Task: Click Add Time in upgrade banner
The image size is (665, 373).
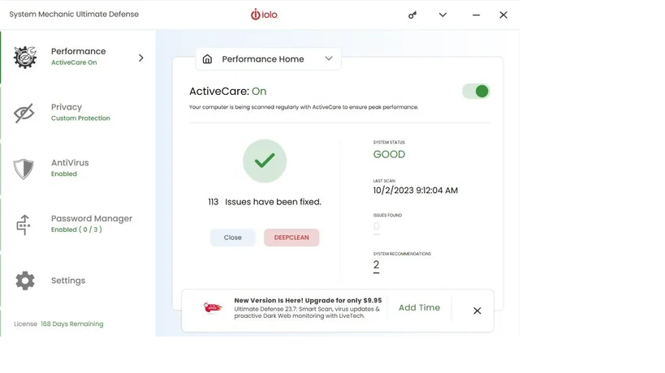Action: coord(419,308)
